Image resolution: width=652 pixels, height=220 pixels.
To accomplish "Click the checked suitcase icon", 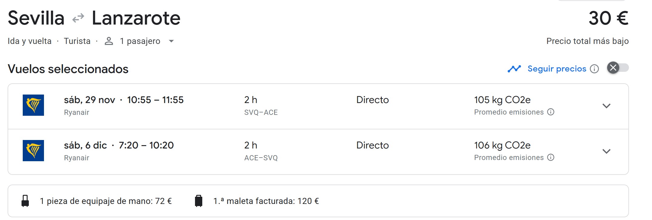I will tap(199, 201).
